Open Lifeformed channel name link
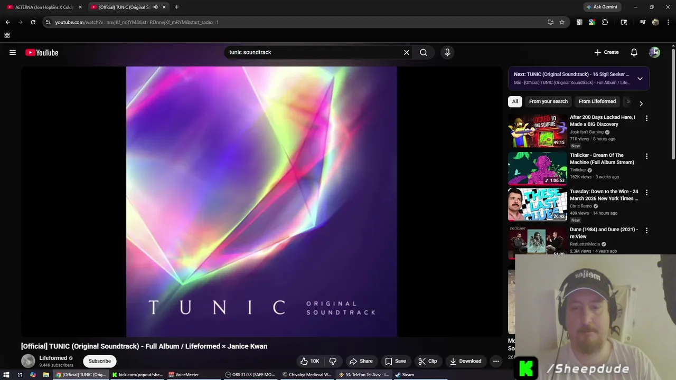Viewport: 676px width, 380px height. click(53, 358)
